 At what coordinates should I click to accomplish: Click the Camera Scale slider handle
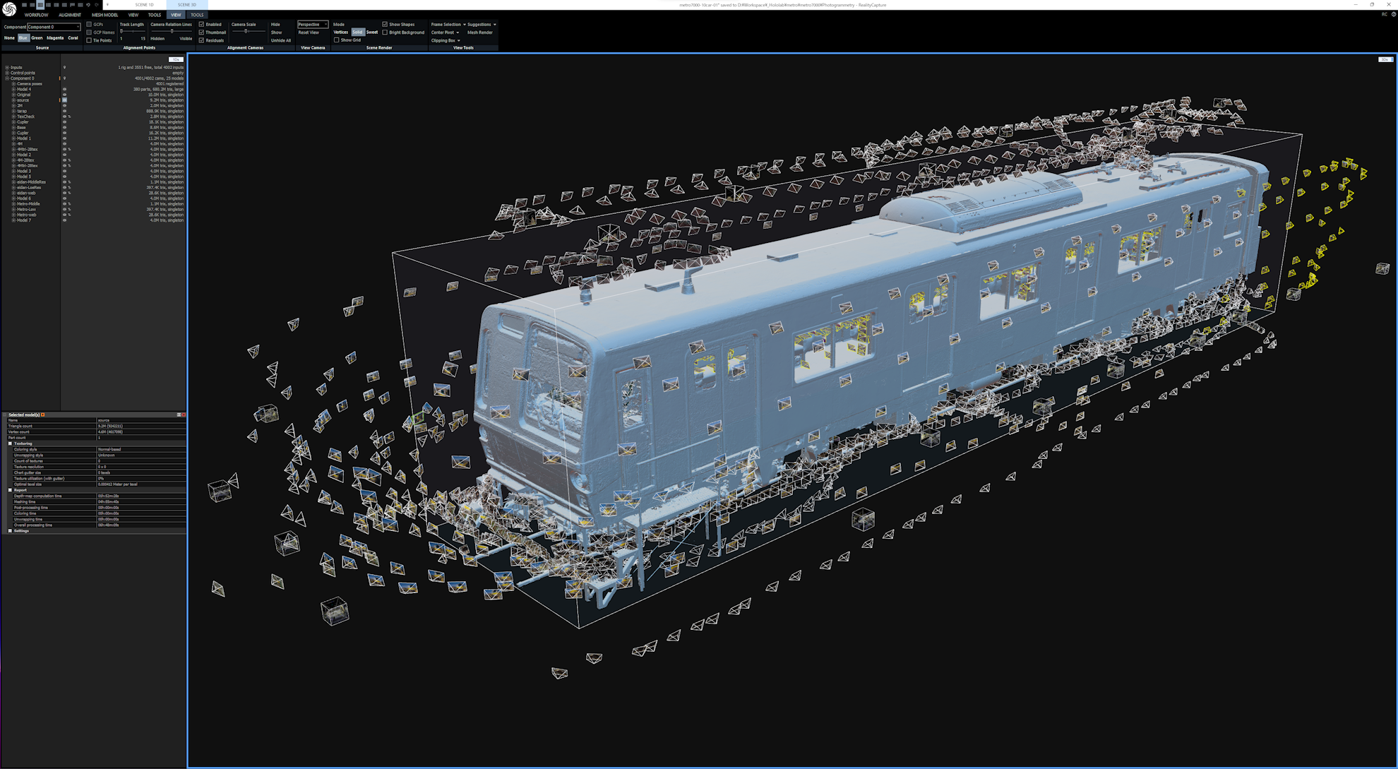pos(246,31)
